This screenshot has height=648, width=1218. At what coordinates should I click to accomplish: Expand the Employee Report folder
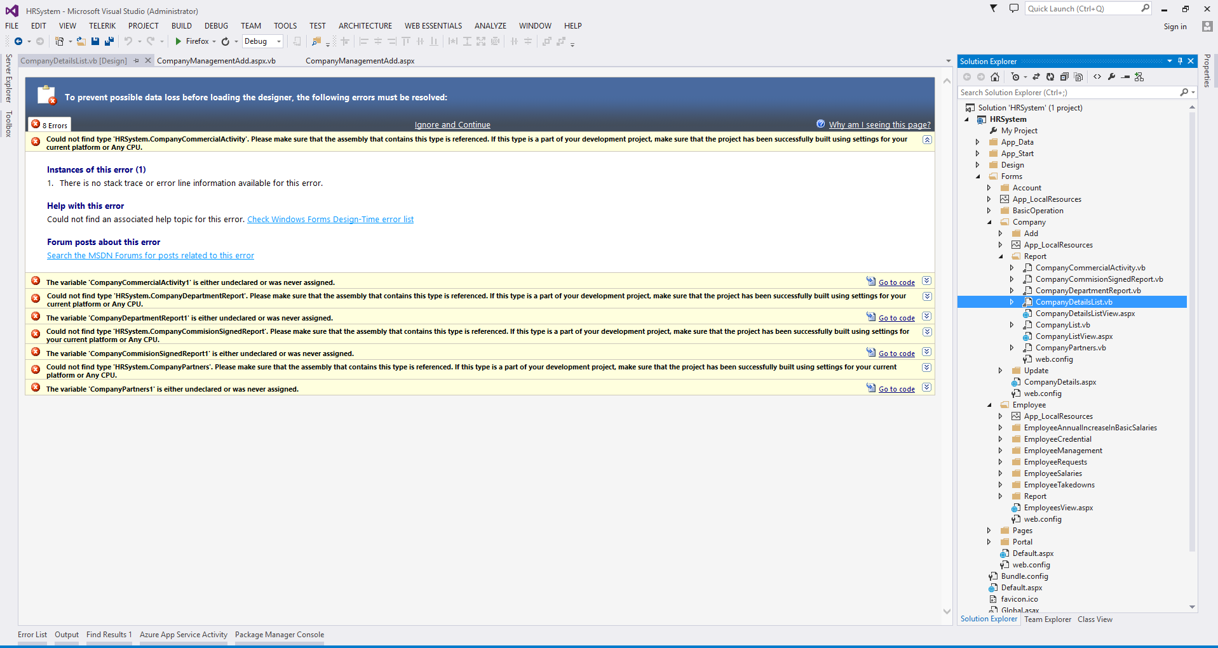(1000, 496)
